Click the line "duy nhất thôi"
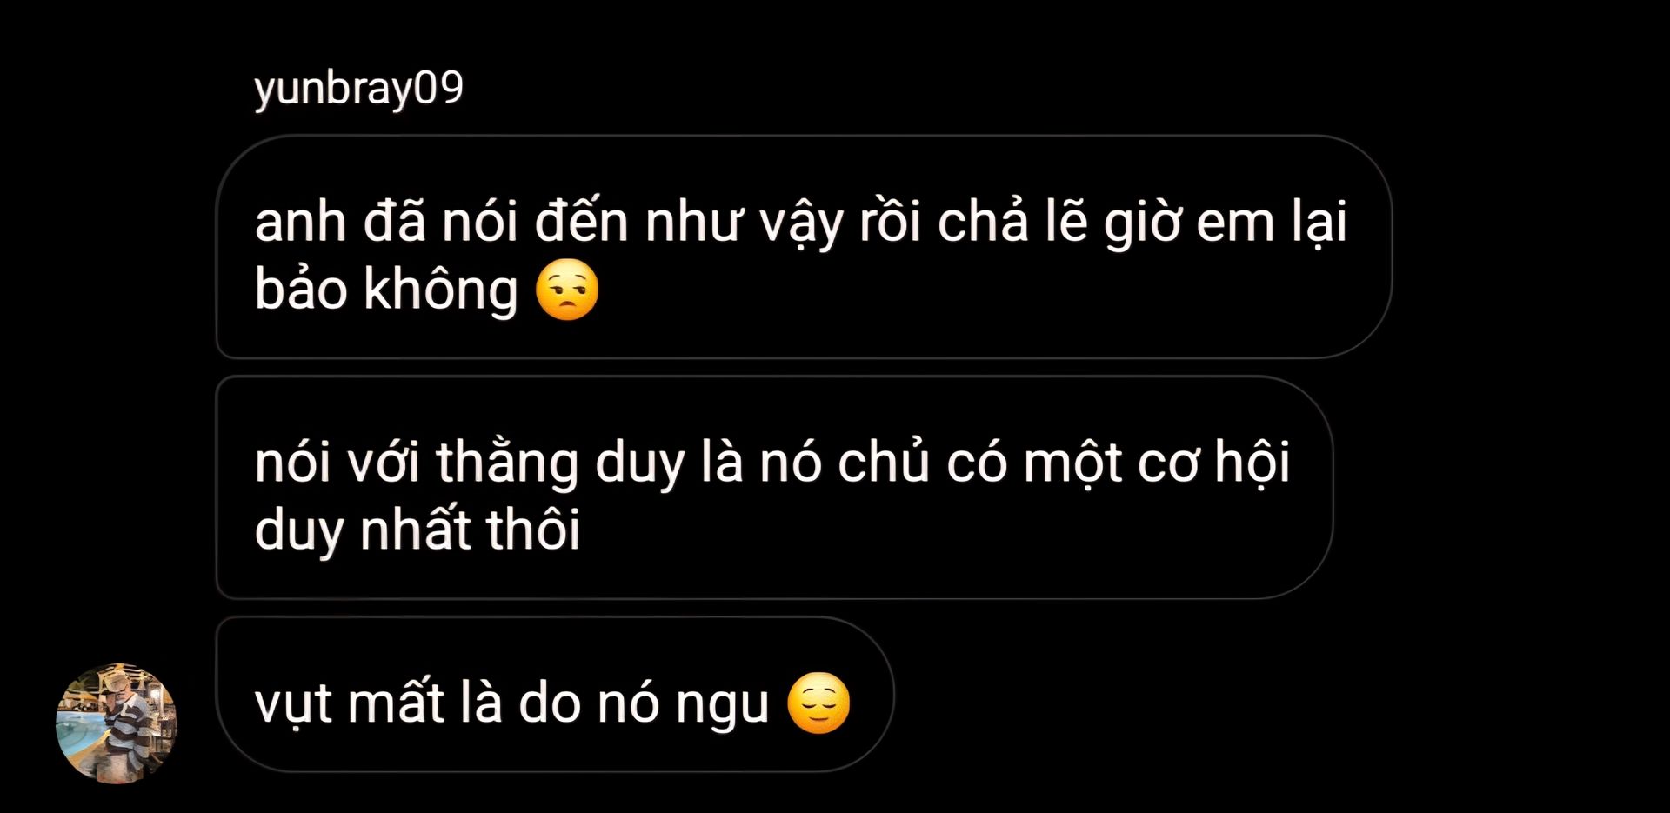Viewport: 1670px width, 813px height. coord(417,530)
